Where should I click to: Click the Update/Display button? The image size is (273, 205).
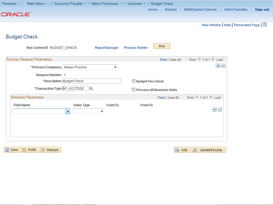[209, 150]
